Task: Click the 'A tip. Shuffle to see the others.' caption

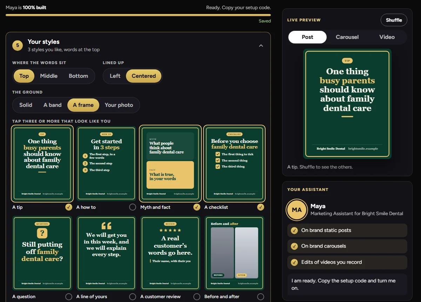Action: coord(320,167)
